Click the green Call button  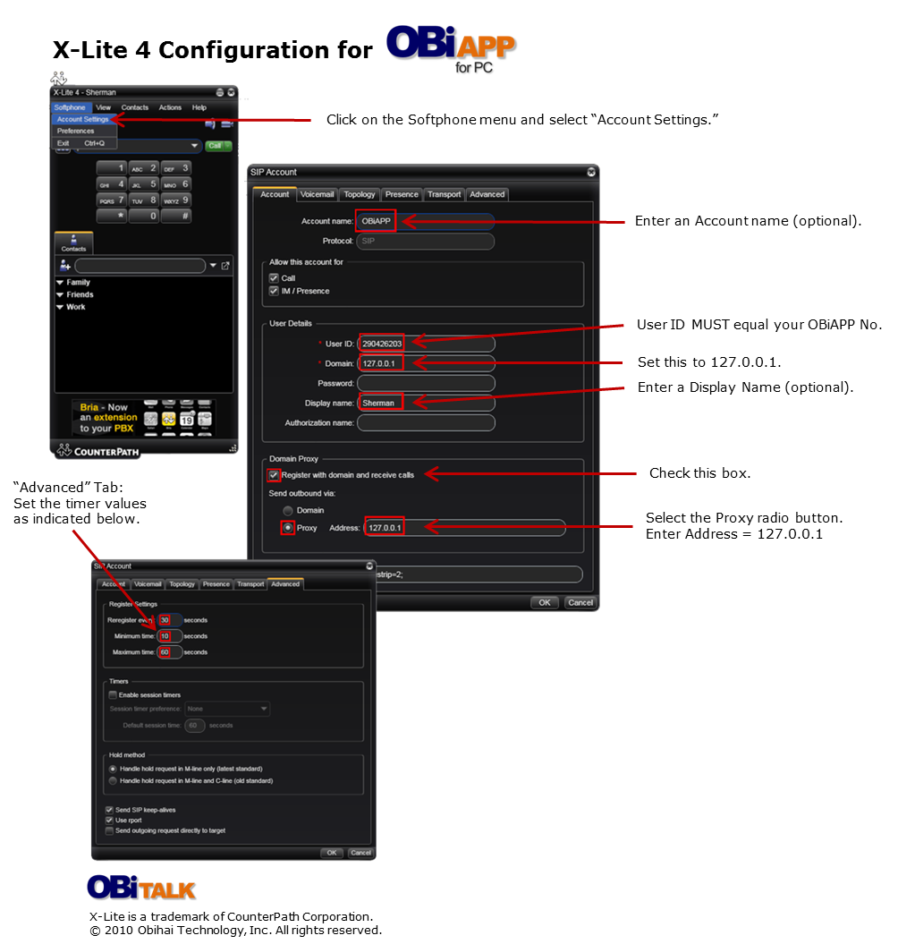coord(215,146)
